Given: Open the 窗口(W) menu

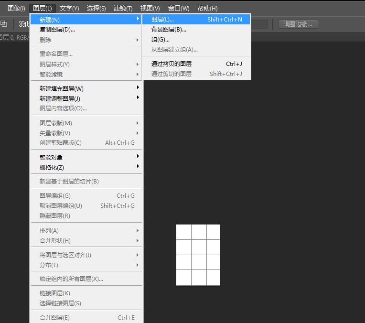Looking at the screenshot, I should point(179,9).
